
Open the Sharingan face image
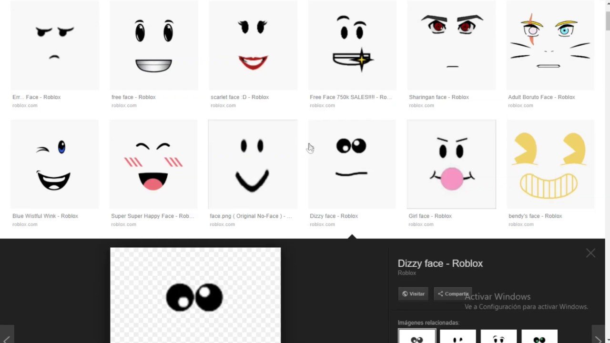pyautogui.click(x=451, y=46)
